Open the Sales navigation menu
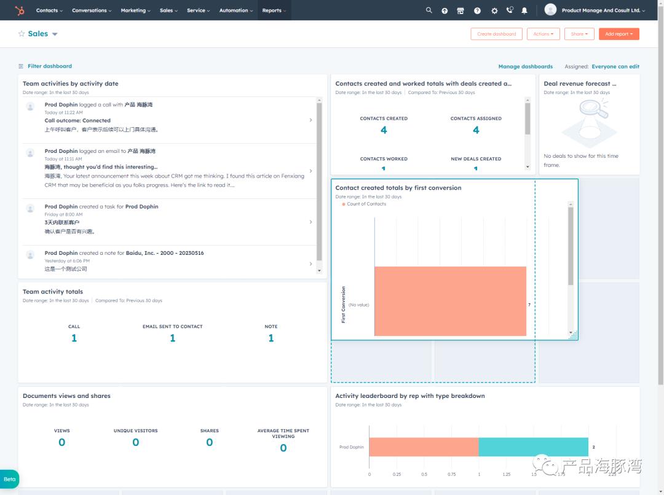Viewport: 664px width, 495px height. (168, 10)
